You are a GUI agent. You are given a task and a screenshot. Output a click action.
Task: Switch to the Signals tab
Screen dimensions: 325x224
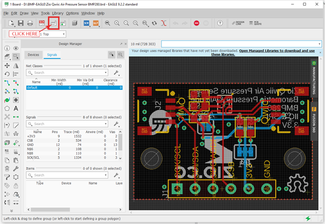(x=52, y=55)
